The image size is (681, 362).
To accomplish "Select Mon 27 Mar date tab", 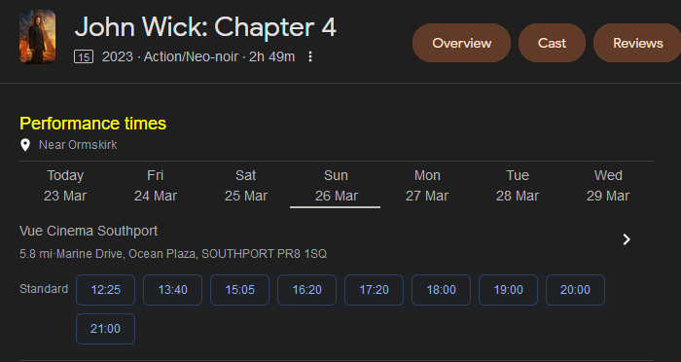I will coord(427,186).
